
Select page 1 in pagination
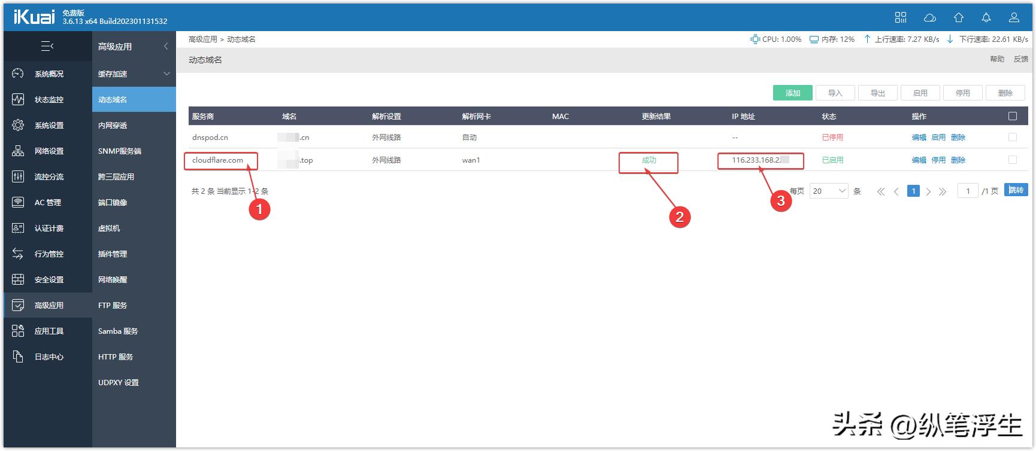click(x=913, y=191)
